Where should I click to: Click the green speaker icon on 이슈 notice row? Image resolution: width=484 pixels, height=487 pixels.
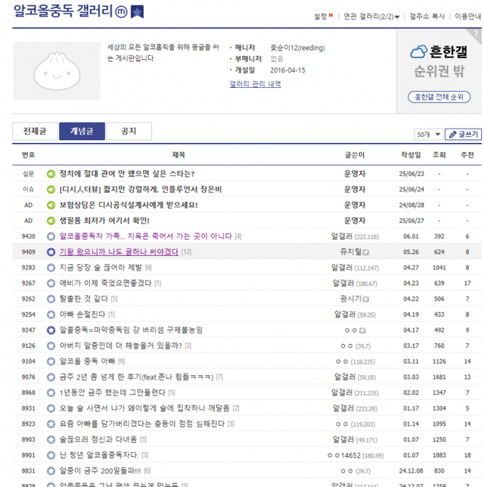click(x=51, y=189)
